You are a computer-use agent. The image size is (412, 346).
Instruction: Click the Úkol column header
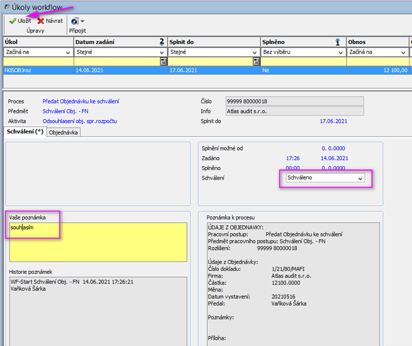pyautogui.click(x=35, y=42)
